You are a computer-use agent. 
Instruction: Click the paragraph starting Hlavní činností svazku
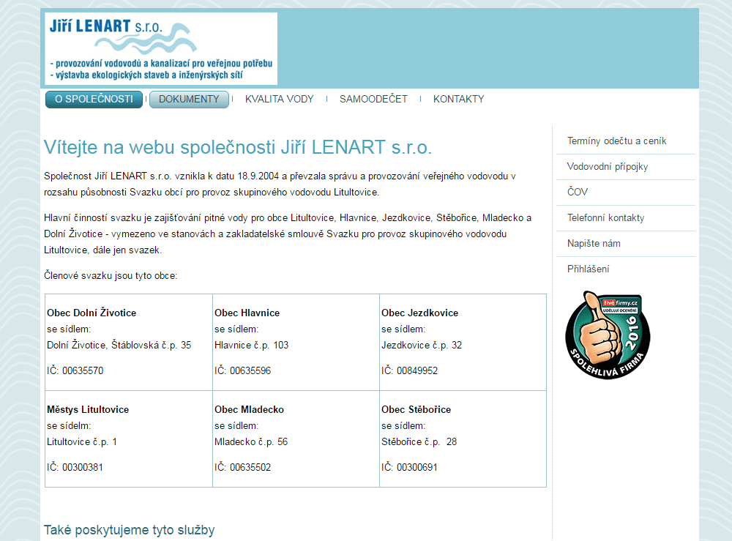click(x=288, y=234)
